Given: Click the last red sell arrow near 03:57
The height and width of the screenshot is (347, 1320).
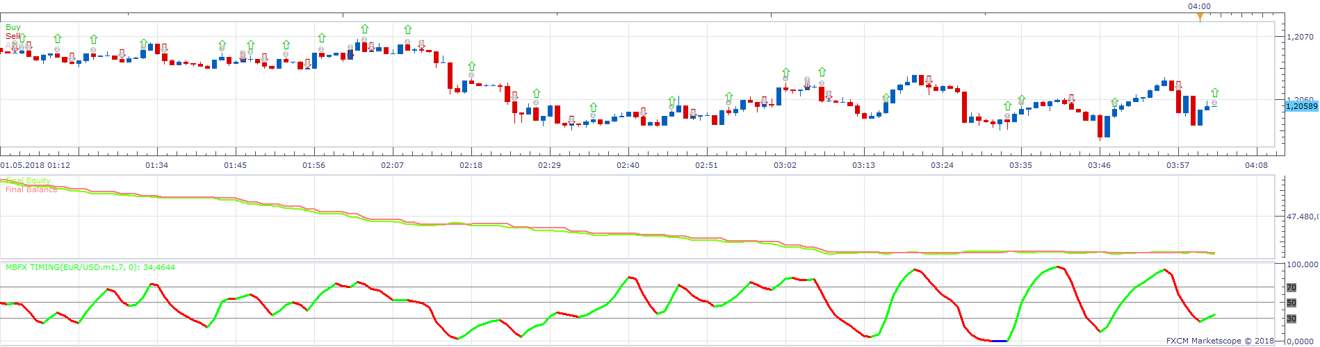Looking at the screenshot, I should point(1179,86).
